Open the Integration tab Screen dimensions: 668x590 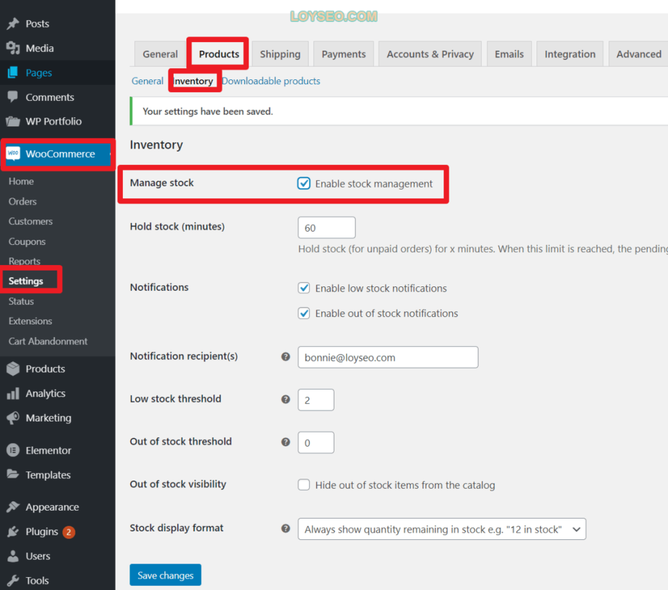(x=570, y=54)
